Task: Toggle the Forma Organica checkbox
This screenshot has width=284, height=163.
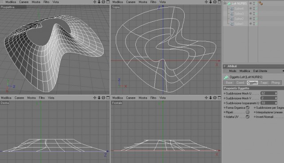Action: pos(248,107)
